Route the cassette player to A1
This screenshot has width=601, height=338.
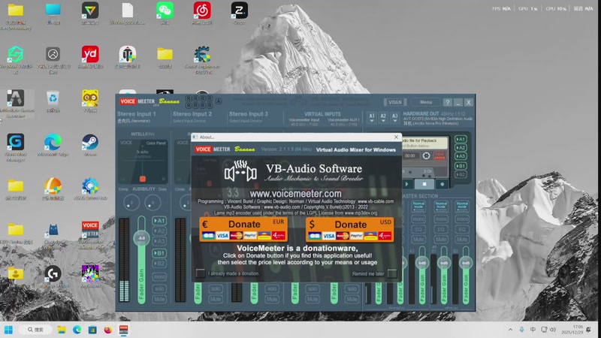[x=461, y=139]
